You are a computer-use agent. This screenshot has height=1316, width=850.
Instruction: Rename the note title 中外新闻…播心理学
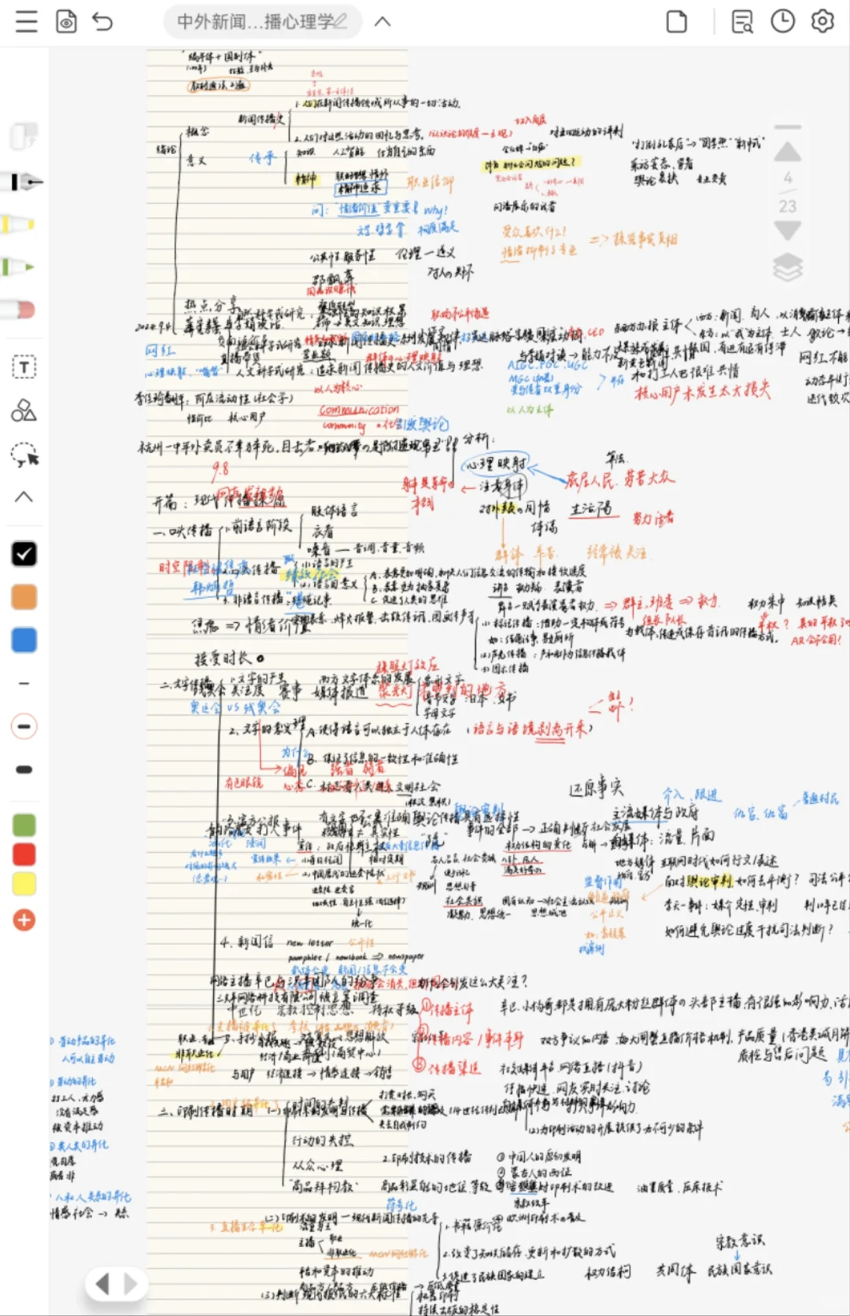pyautogui.click(x=263, y=21)
